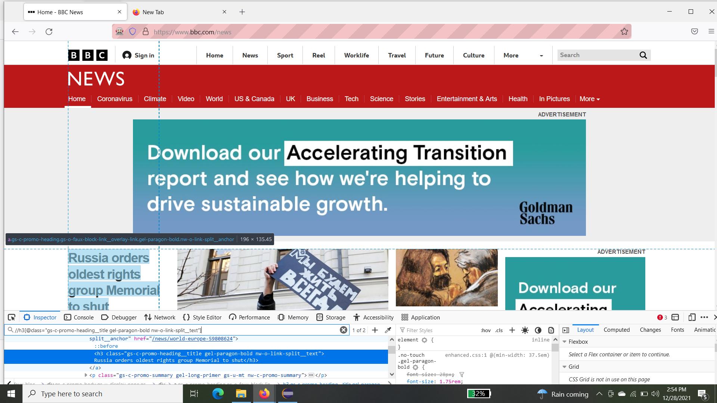Show site security padlock information
The height and width of the screenshot is (403, 717).
[x=146, y=32]
